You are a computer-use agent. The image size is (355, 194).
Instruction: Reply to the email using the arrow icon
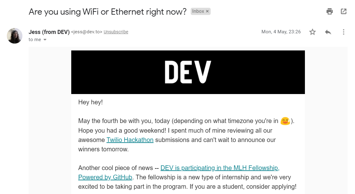[328, 32]
